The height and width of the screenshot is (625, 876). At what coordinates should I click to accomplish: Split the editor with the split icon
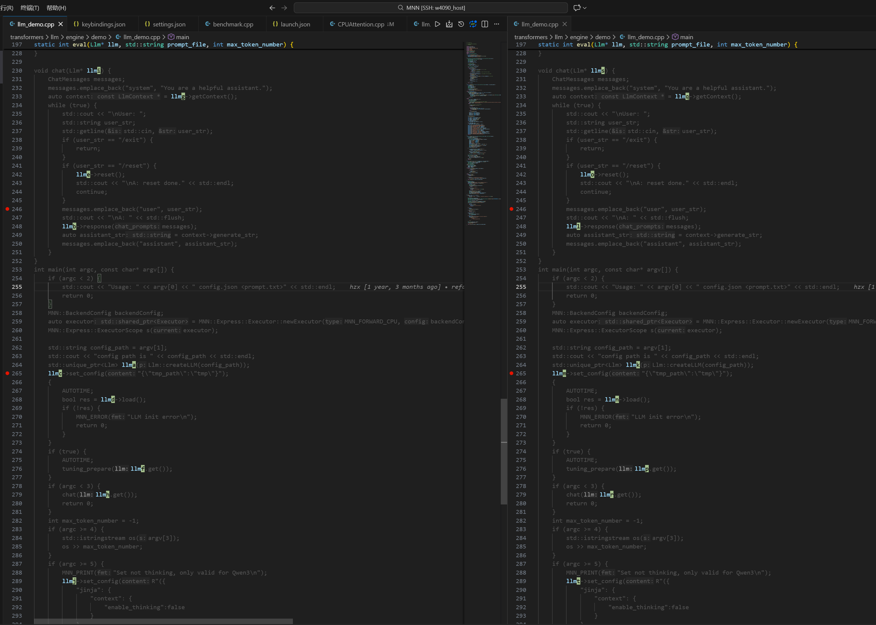point(485,24)
